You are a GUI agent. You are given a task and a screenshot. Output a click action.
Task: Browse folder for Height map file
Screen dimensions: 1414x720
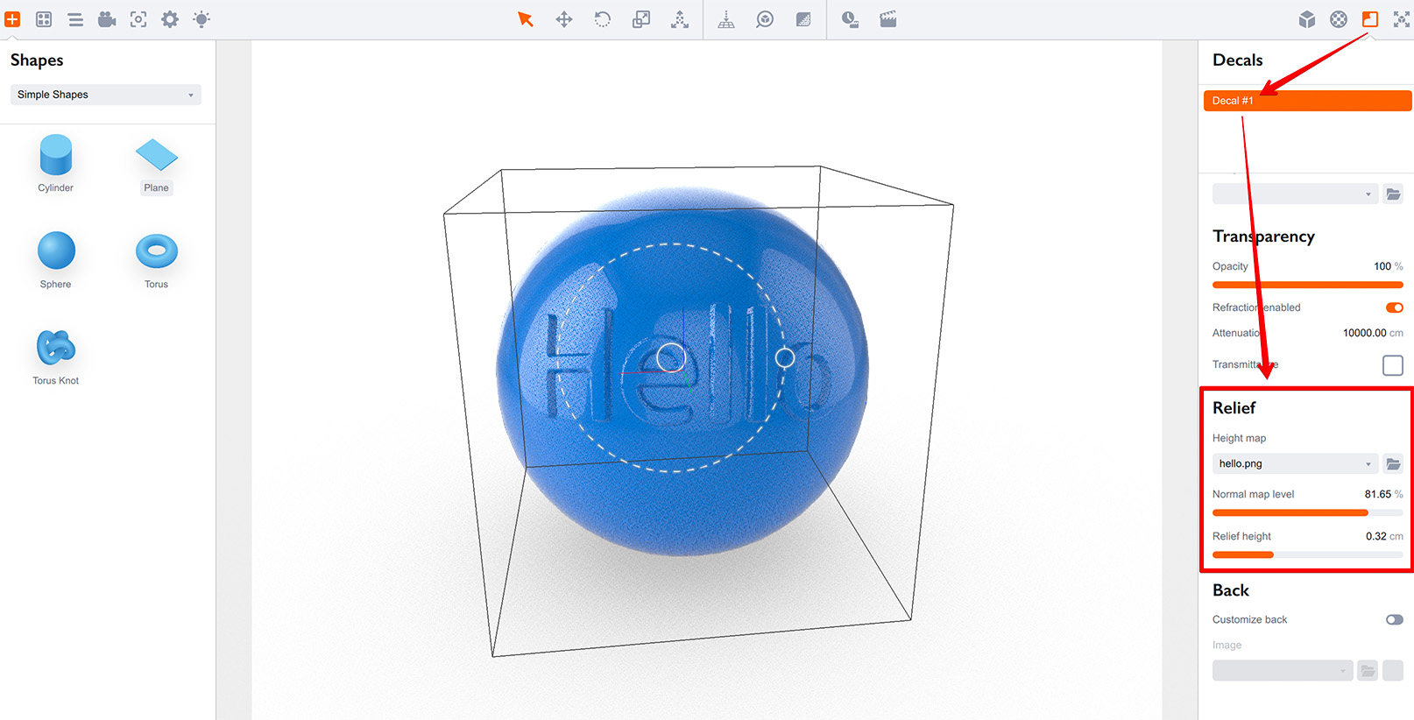[x=1393, y=463]
